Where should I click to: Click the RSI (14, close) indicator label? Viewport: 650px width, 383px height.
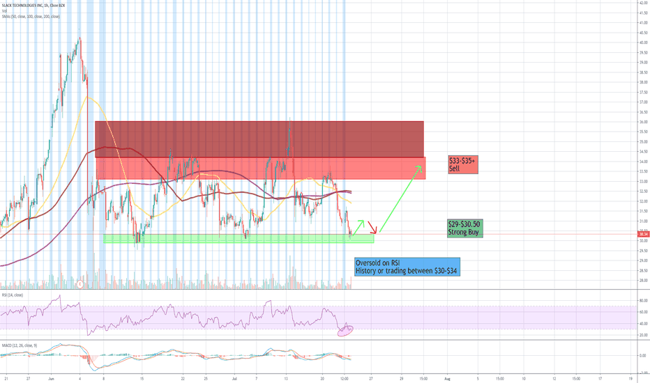tap(13, 295)
